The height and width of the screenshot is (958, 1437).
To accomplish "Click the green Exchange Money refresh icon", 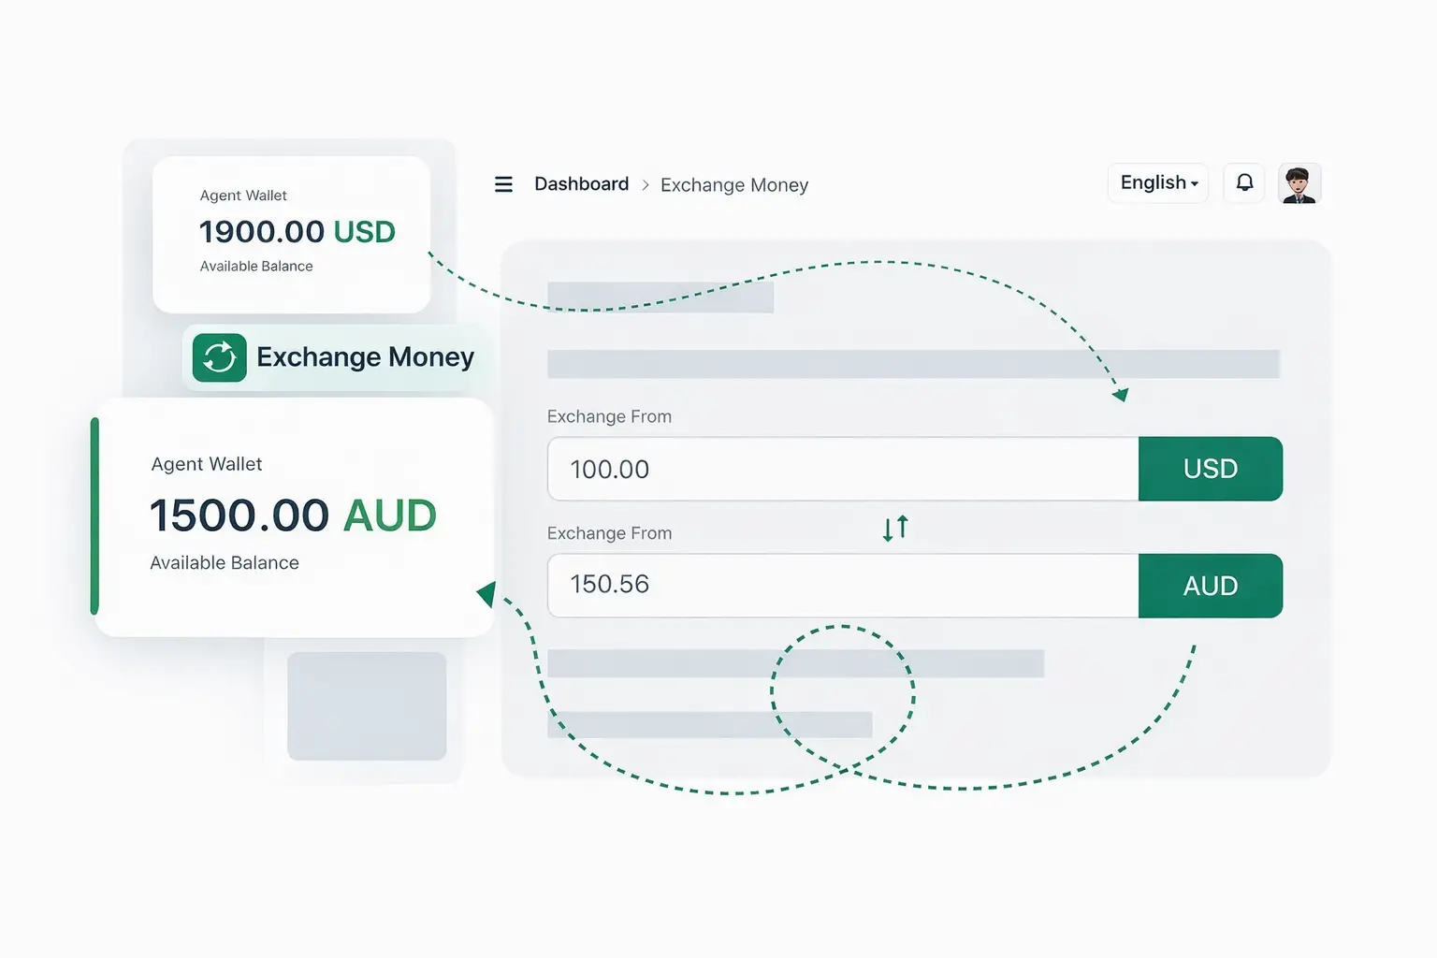I will point(220,357).
